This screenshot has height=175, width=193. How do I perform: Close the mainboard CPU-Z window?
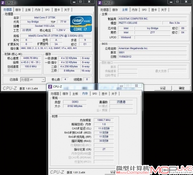click(186, 2)
